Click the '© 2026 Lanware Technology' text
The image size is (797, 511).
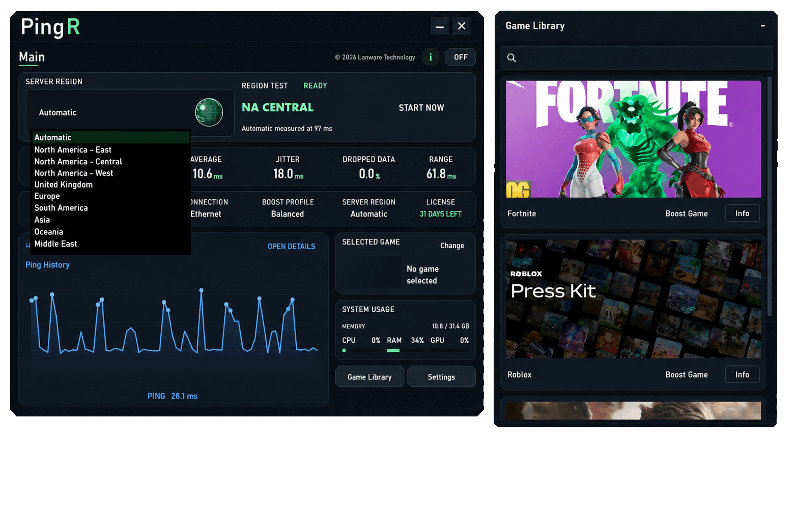[x=375, y=57]
